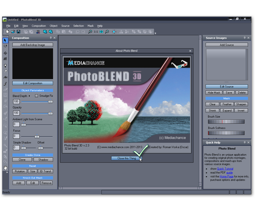Select the rotate tool in left toolbar
Image resolution: width=255 pixels, height=212 pixels.
5,46
